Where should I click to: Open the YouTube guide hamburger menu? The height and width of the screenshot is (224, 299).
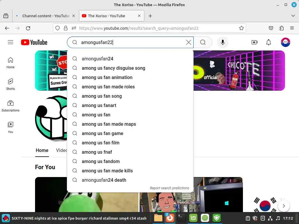point(11,42)
